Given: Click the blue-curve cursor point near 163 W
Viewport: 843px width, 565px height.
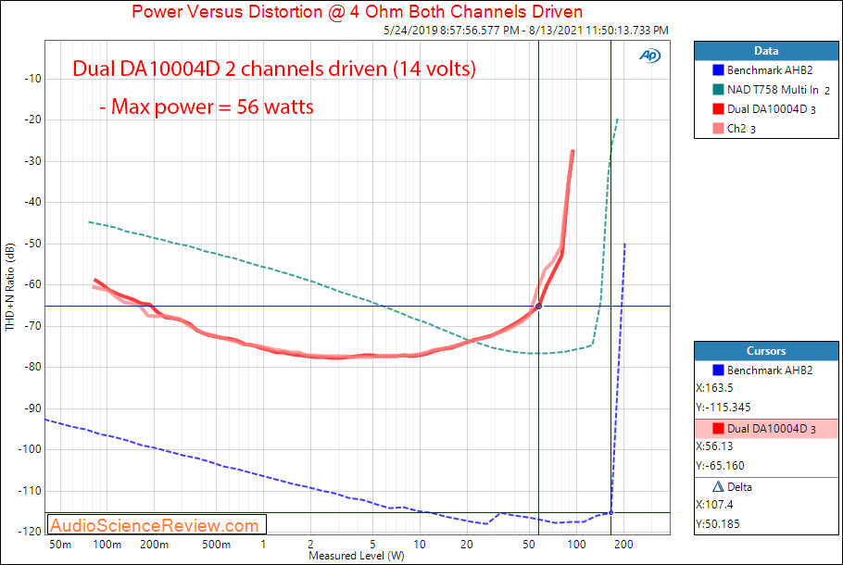Looking at the screenshot, I should tap(610, 513).
